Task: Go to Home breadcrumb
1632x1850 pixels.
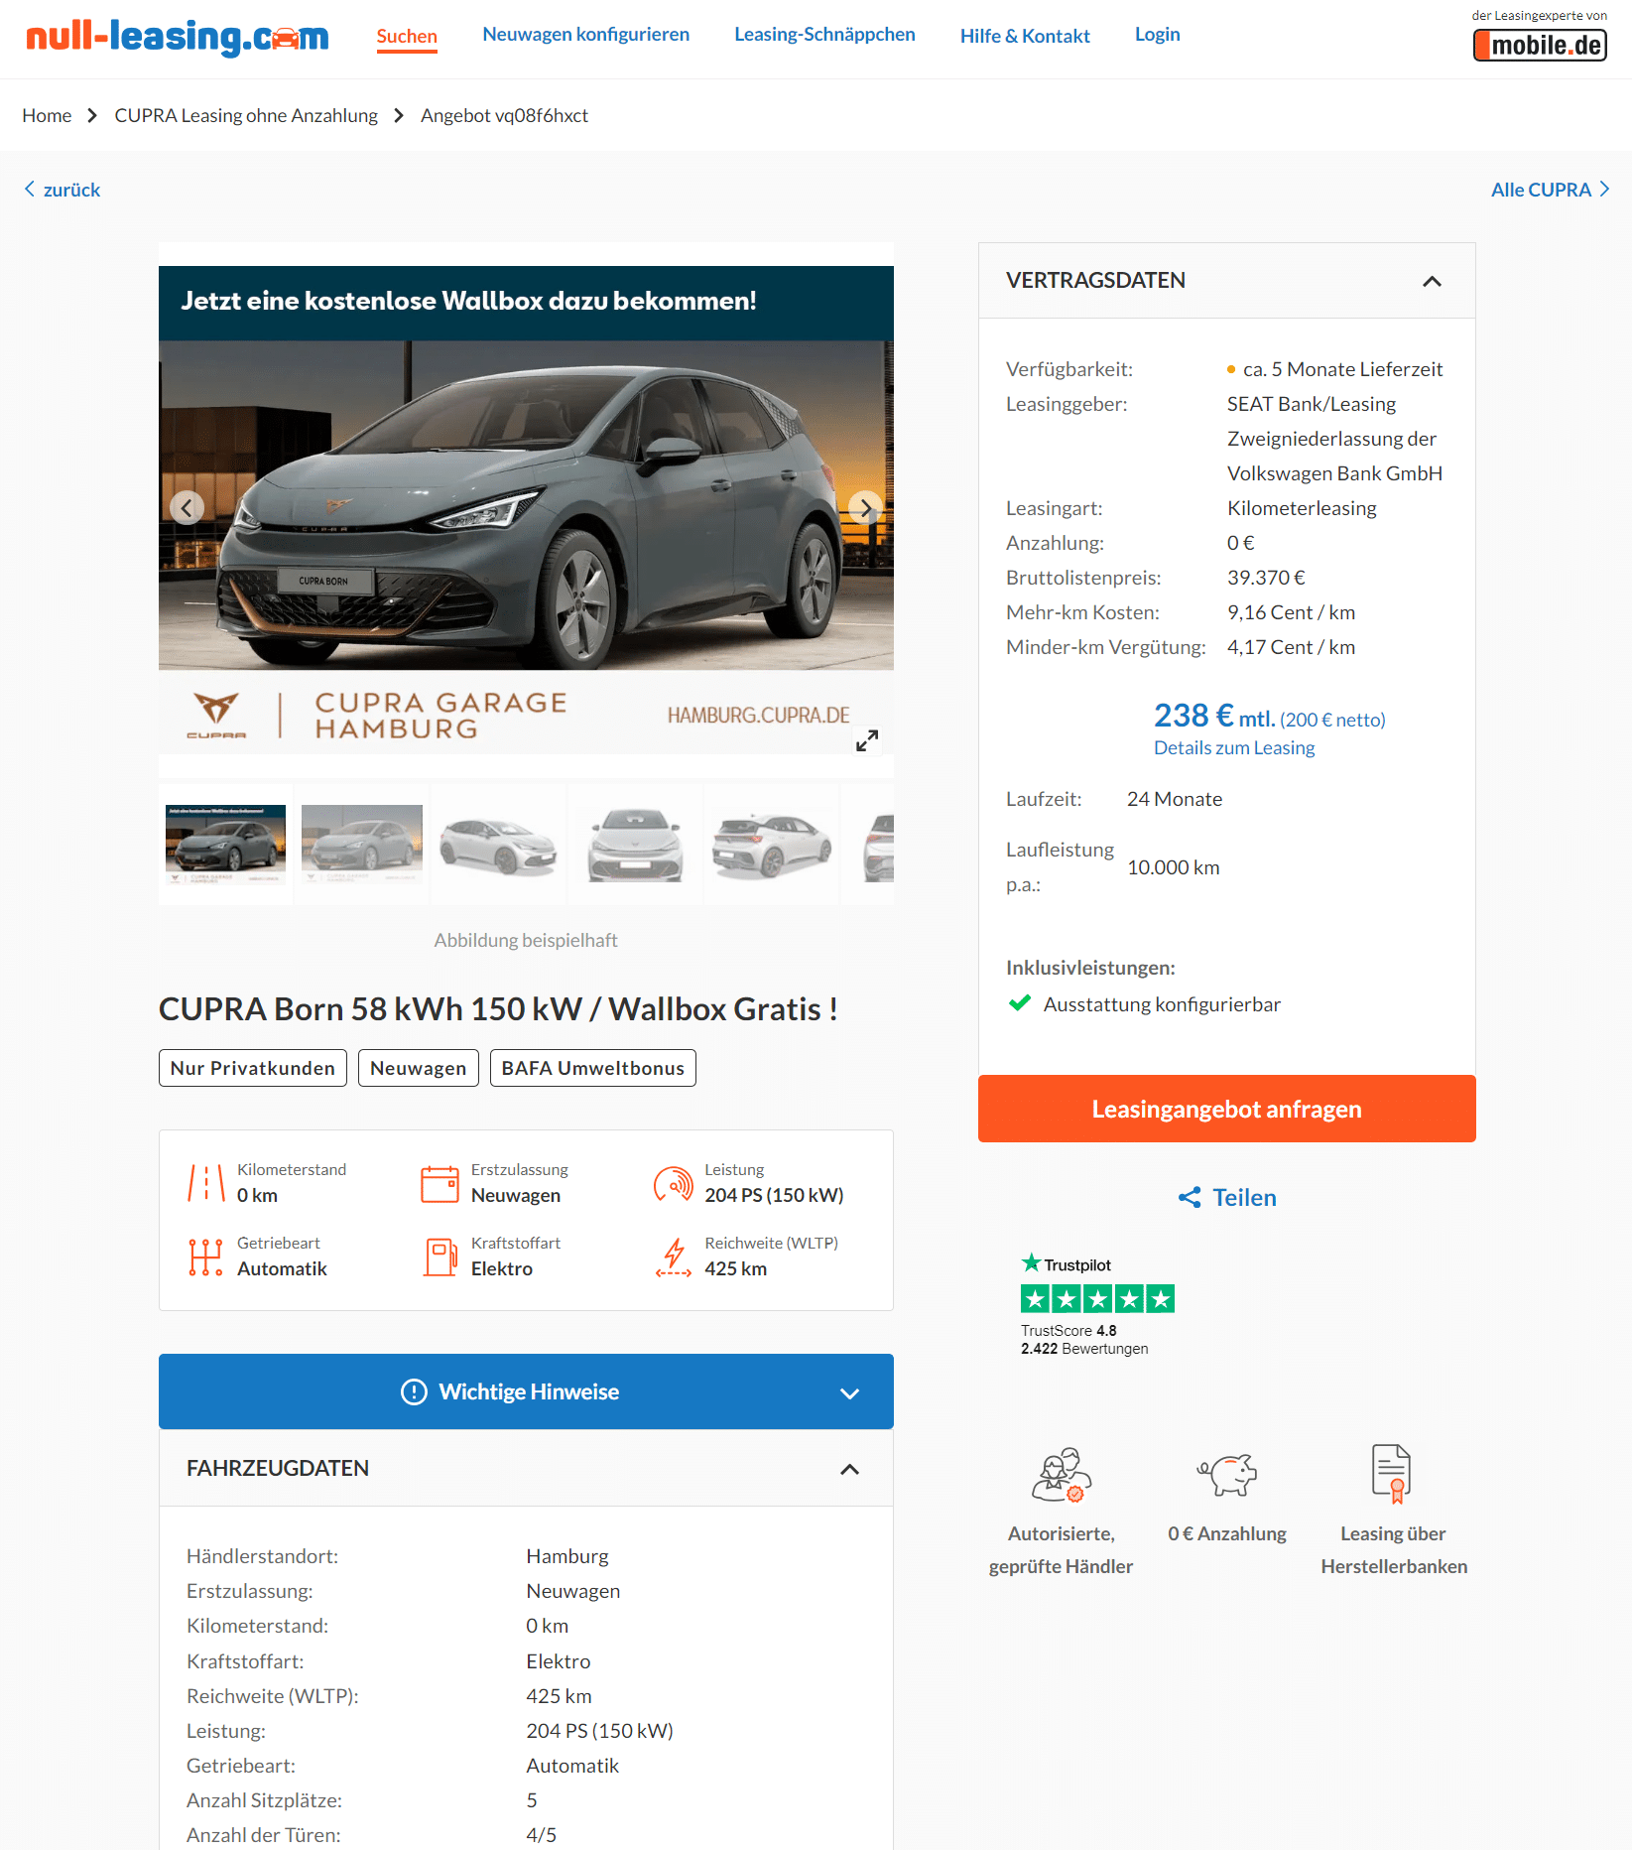Action: [x=47, y=115]
